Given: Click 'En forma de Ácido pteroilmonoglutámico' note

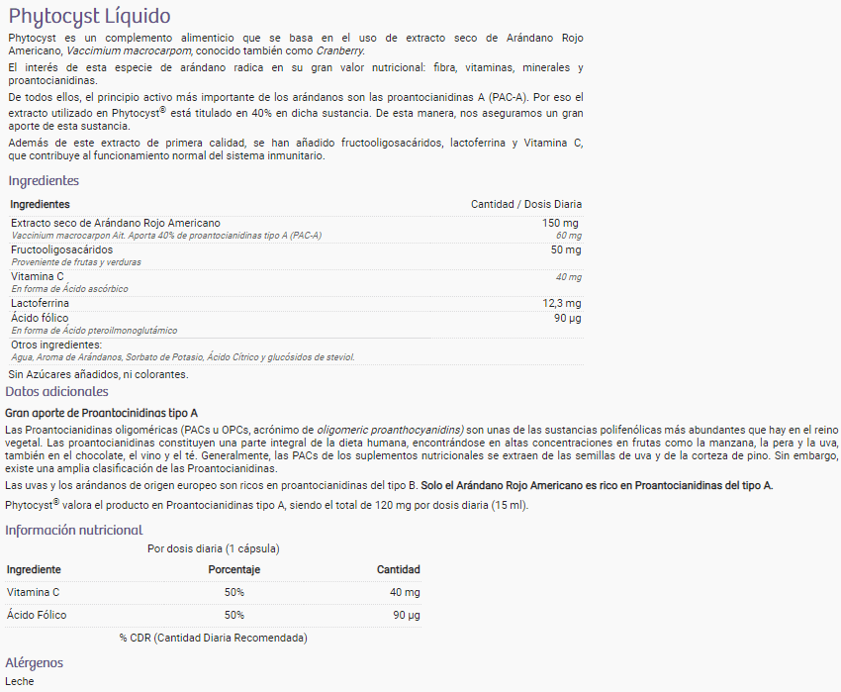Looking at the screenshot, I should (94, 331).
